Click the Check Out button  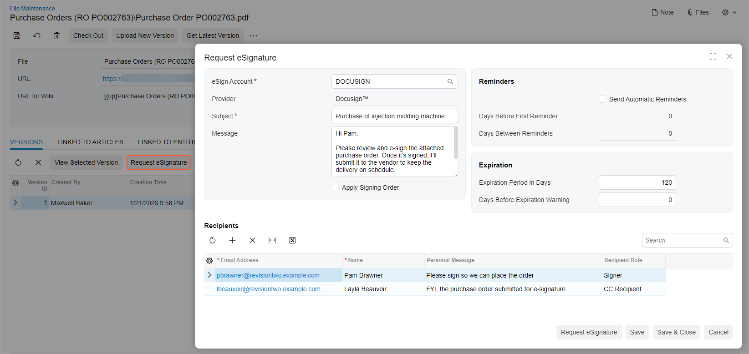tap(88, 35)
